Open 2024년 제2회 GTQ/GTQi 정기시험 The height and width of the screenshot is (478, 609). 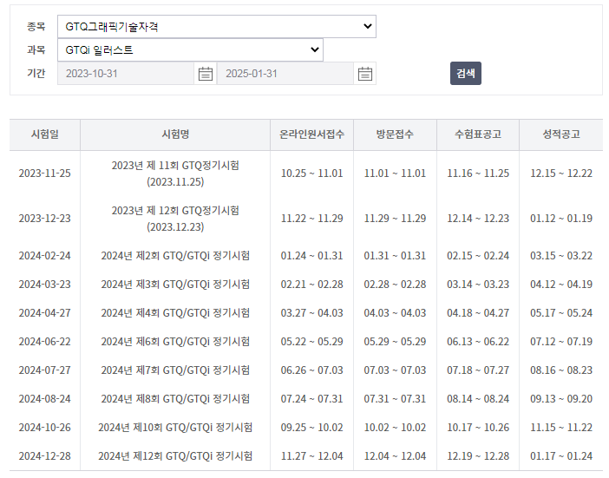(x=175, y=256)
